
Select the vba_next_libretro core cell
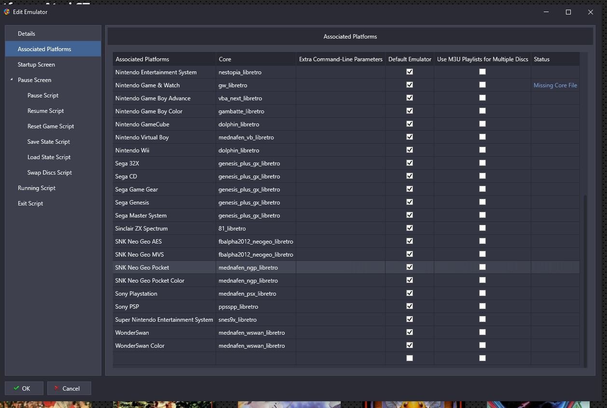pos(256,98)
